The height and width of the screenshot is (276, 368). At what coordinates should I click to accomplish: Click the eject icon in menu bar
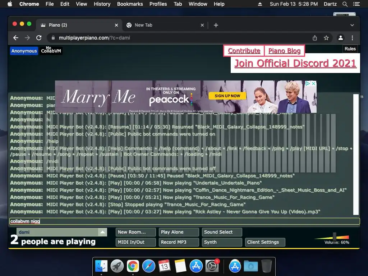(x=260, y=4)
